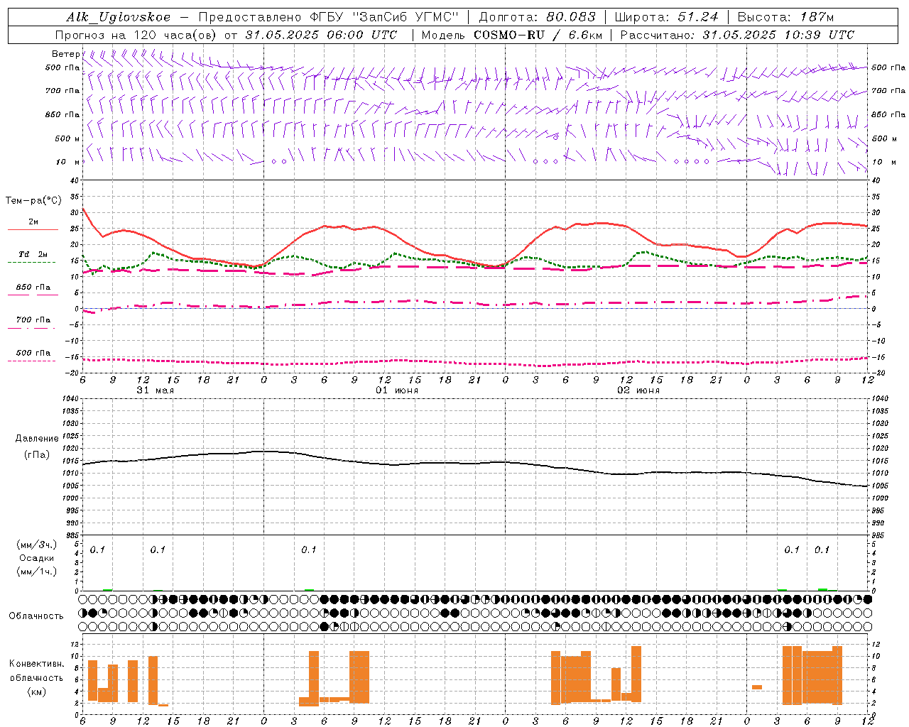Click the 500 гПа legend entry in temperature panel
Image resolution: width=909 pixels, height=727 pixels.
coord(33,353)
